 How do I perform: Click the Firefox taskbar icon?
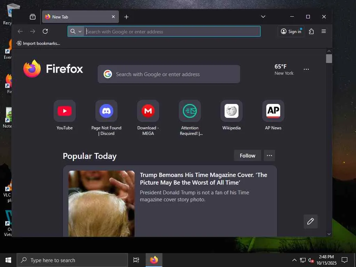tap(154, 260)
